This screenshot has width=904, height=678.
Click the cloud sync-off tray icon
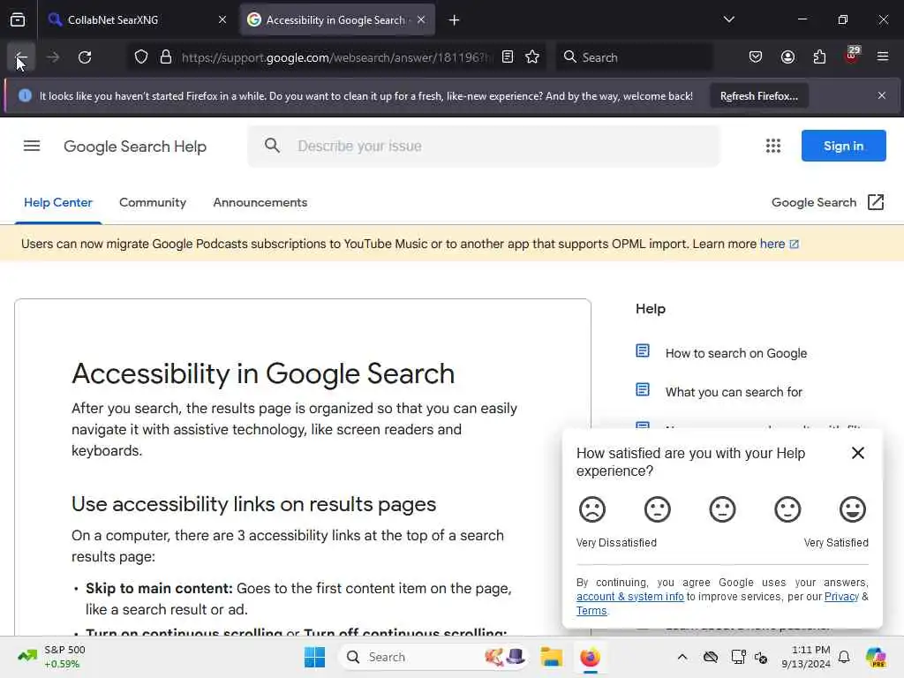[711, 657]
